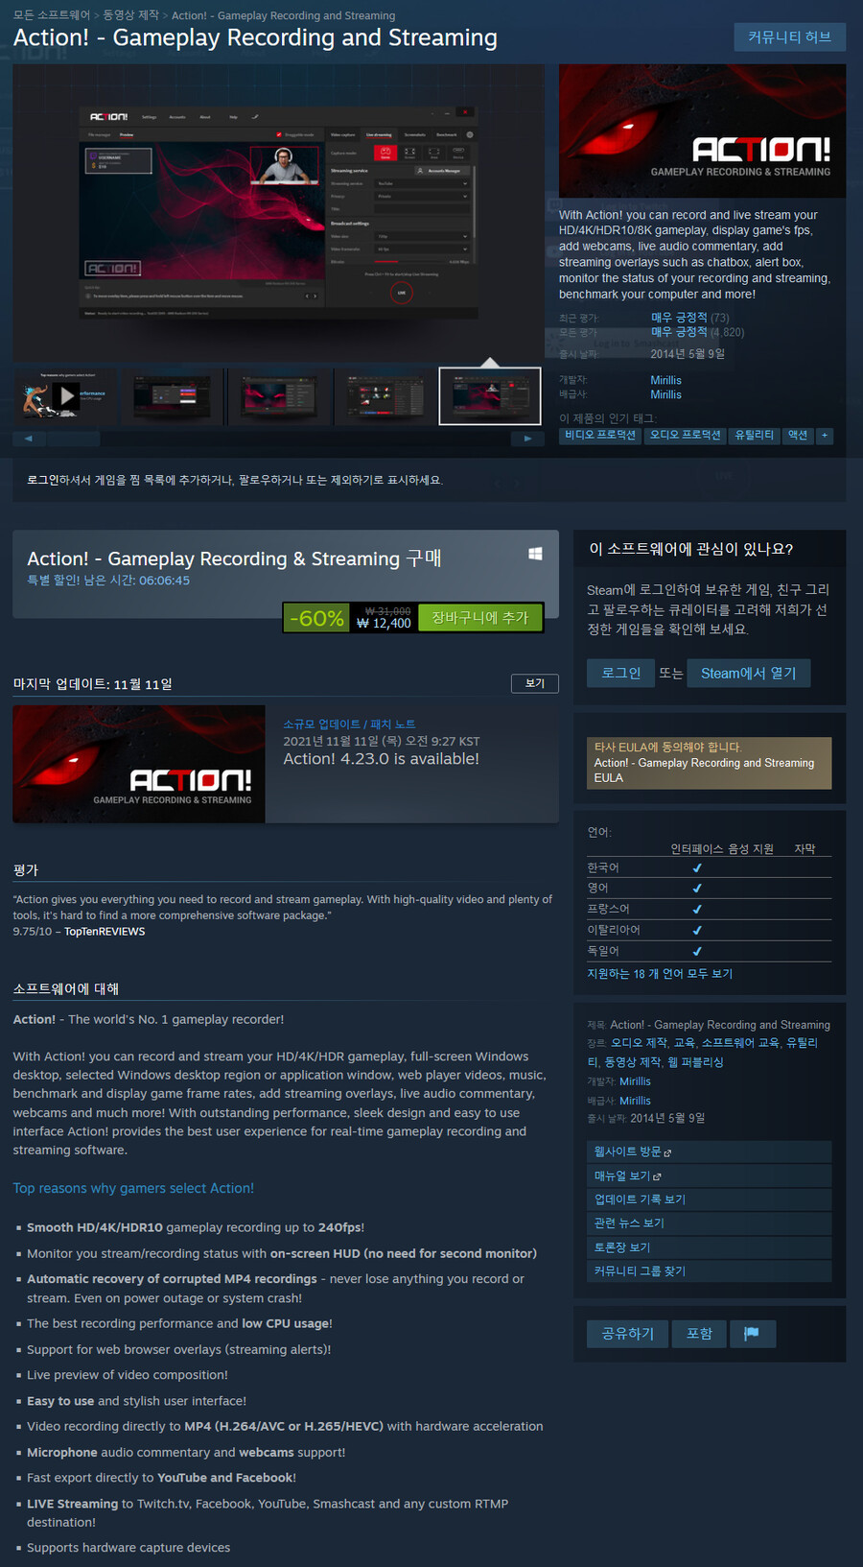
Task: Click the report flag icon button
Action: click(753, 1334)
